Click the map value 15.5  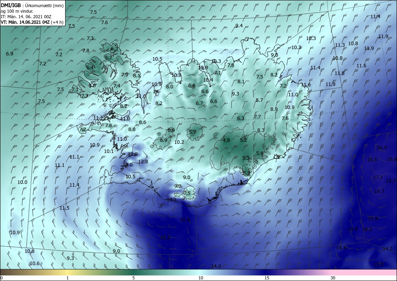[378, 265]
